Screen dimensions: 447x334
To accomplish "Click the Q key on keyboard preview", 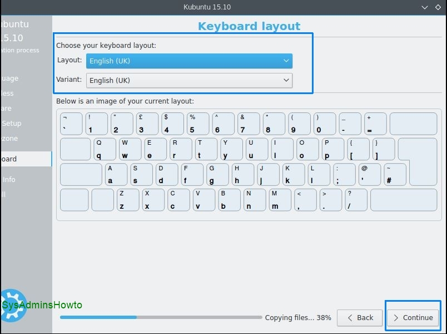I will [x=105, y=149].
